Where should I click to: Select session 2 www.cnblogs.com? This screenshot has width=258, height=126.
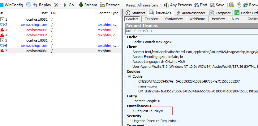(34, 24)
